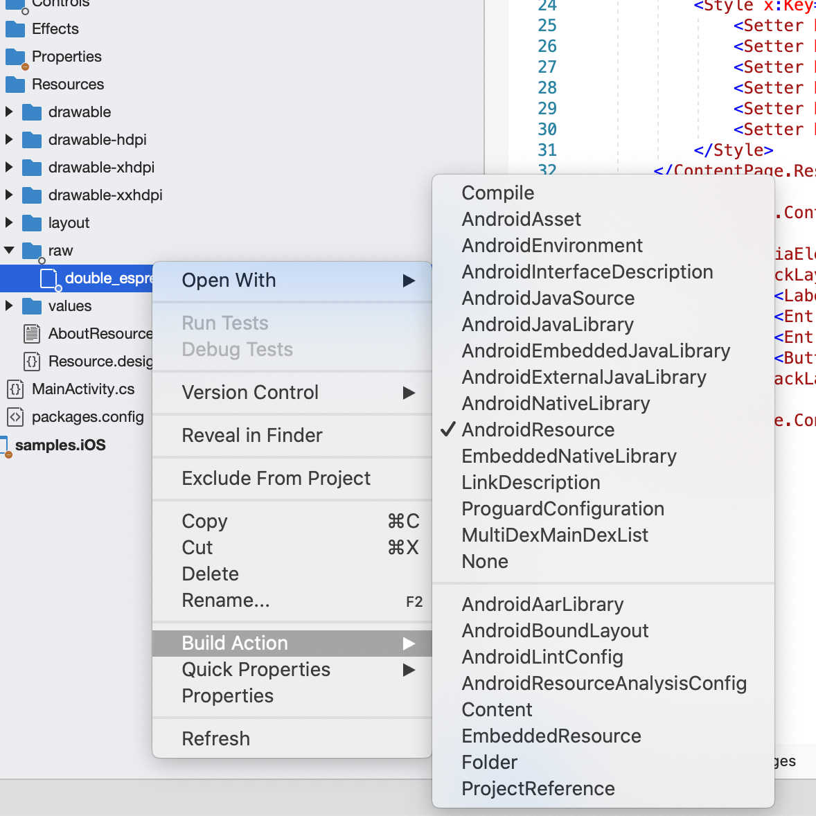The width and height of the screenshot is (816, 816).
Task: Select the samples.iOS project node
Action: (x=60, y=445)
